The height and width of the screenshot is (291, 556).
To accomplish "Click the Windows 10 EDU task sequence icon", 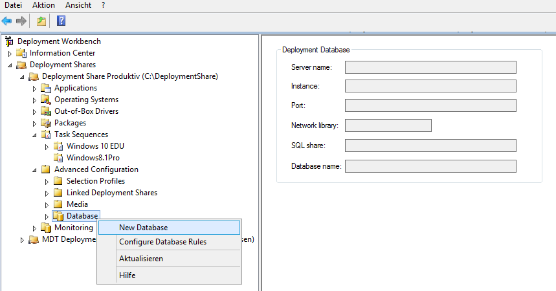I will point(58,146).
